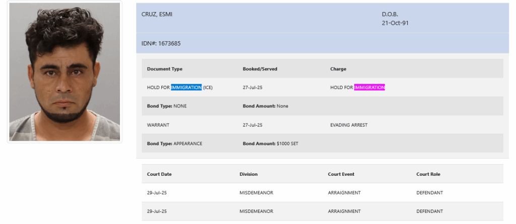
Task: Click MISDEMEANOR in the first court row
Action: [x=256, y=192]
